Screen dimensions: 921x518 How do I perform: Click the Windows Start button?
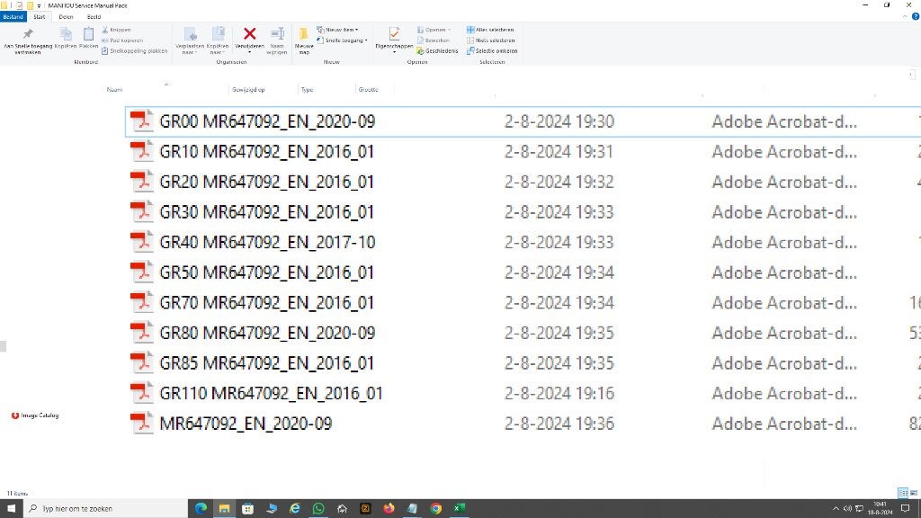tap(11, 509)
